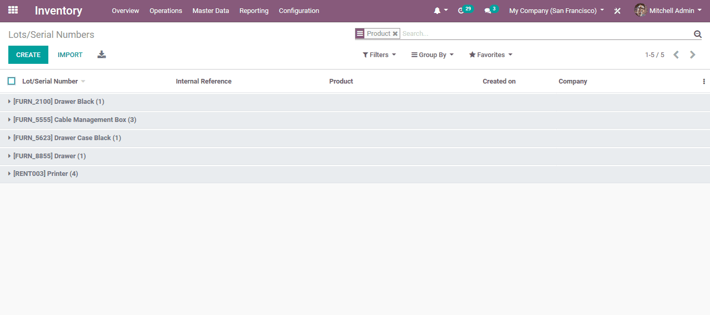The image size is (710, 315).
Task: Open the apps grid menu icon
Action: [13, 10]
